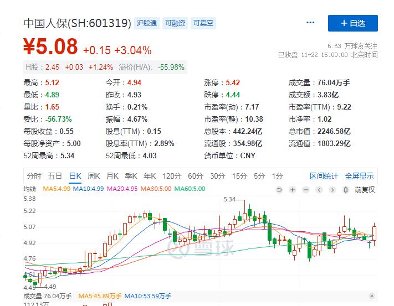Switch to the 5分 chart tab
This screenshot has height=306, width=394.
tap(259, 176)
